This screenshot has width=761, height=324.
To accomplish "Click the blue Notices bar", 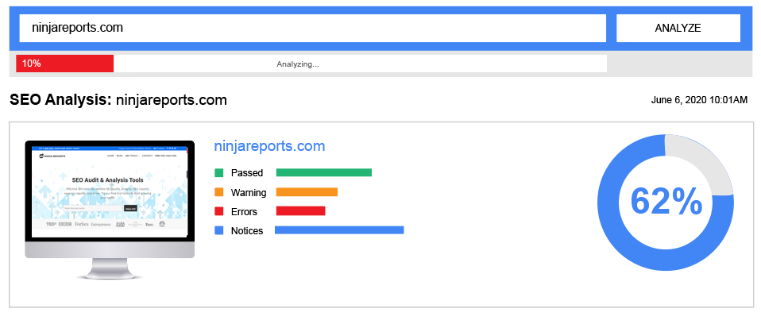I will [x=339, y=230].
